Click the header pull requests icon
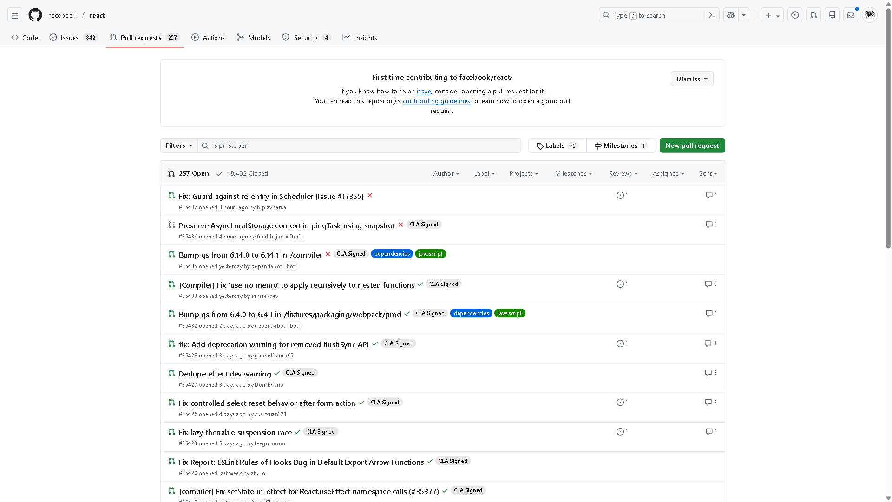The image size is (892, 502). (x=813, y=15)
